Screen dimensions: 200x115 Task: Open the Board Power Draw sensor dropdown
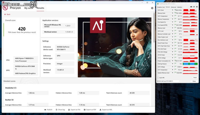[173, 43]
